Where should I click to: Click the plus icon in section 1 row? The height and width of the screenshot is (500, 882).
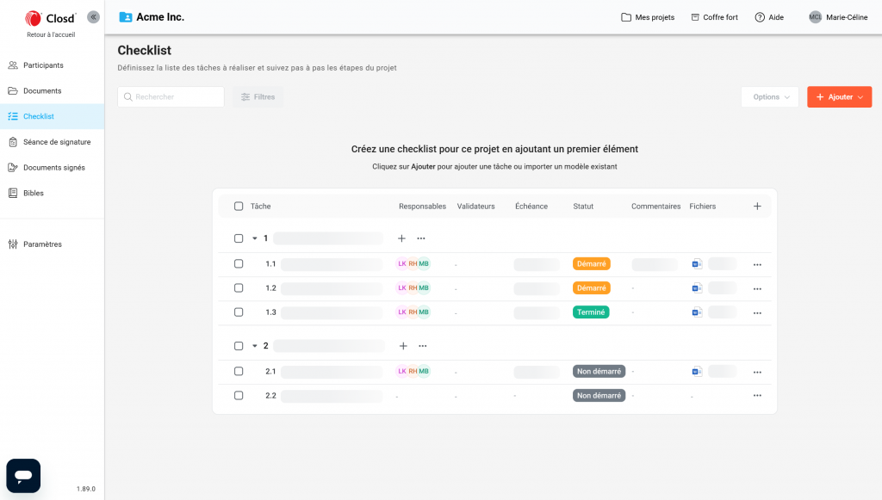[x=401, y=238]
